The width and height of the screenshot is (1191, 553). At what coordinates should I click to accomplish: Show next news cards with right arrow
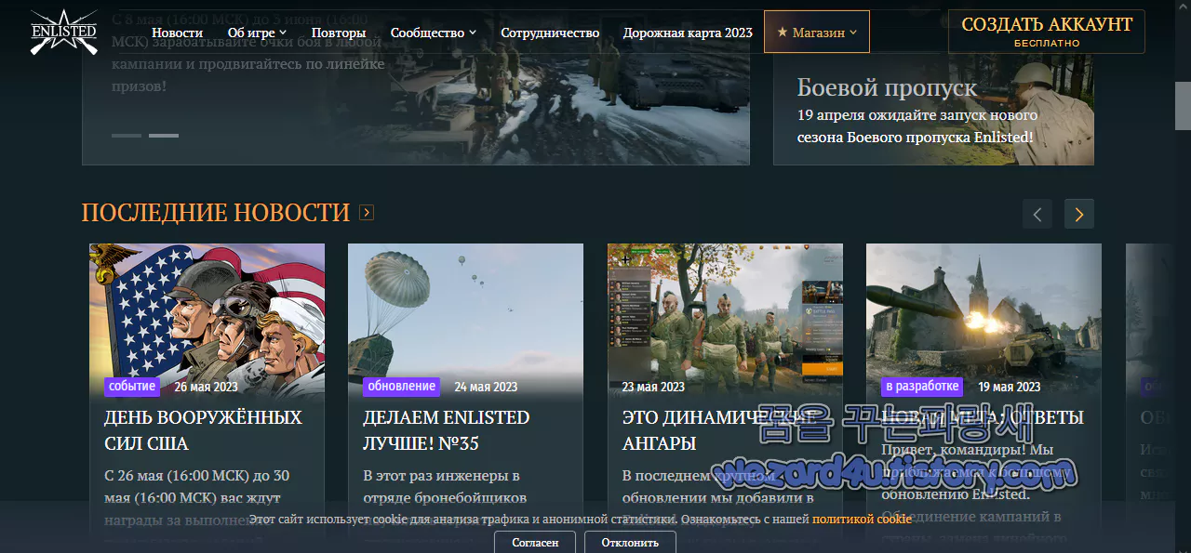click(1079, 214)
